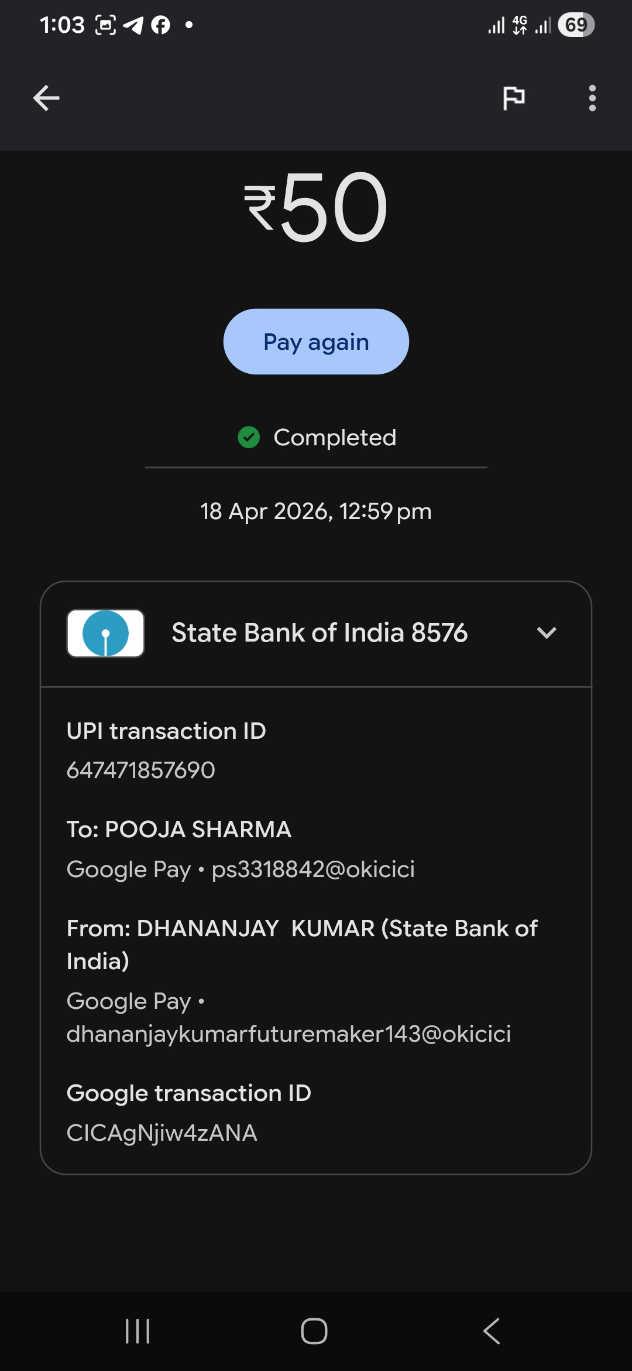Tap the flag report icon
This screenshot has width=632, height=1371.
click(514, 98)
